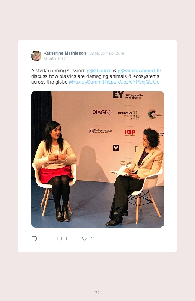Image resolution: width=195 pixels, height=301 pixels.
Task: Click the red IOP logo
Action: click(130, 132)
